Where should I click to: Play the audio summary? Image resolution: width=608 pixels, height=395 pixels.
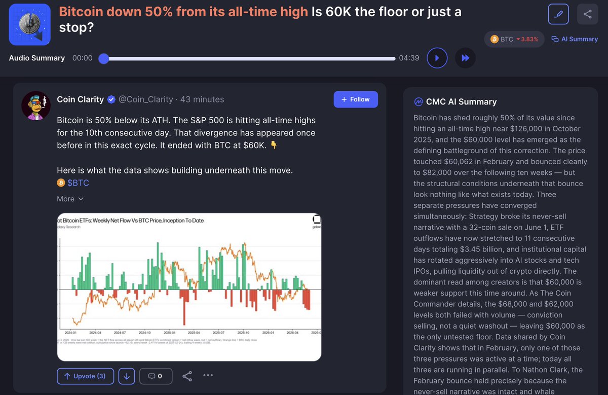click(x=437, y=58)
